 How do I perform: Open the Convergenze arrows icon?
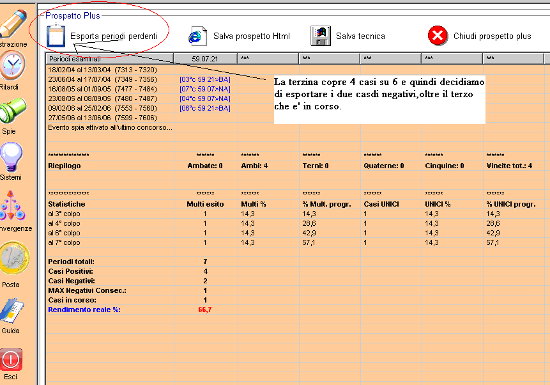[12, 205]
